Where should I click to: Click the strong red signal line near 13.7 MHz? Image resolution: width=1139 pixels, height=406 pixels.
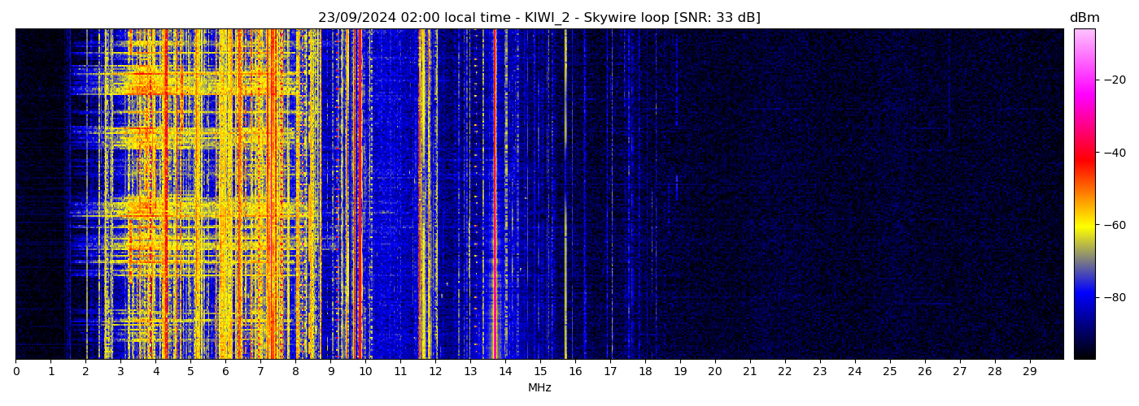click(495, 195)
